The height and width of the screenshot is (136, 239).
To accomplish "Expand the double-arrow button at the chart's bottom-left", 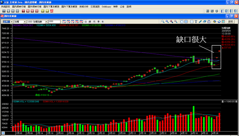I will [3, 133].
